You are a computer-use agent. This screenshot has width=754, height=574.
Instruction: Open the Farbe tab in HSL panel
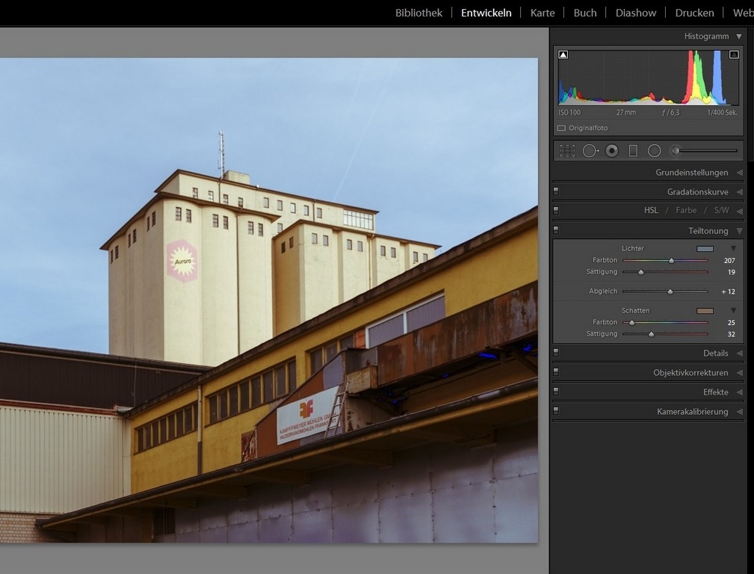point(686,211)
